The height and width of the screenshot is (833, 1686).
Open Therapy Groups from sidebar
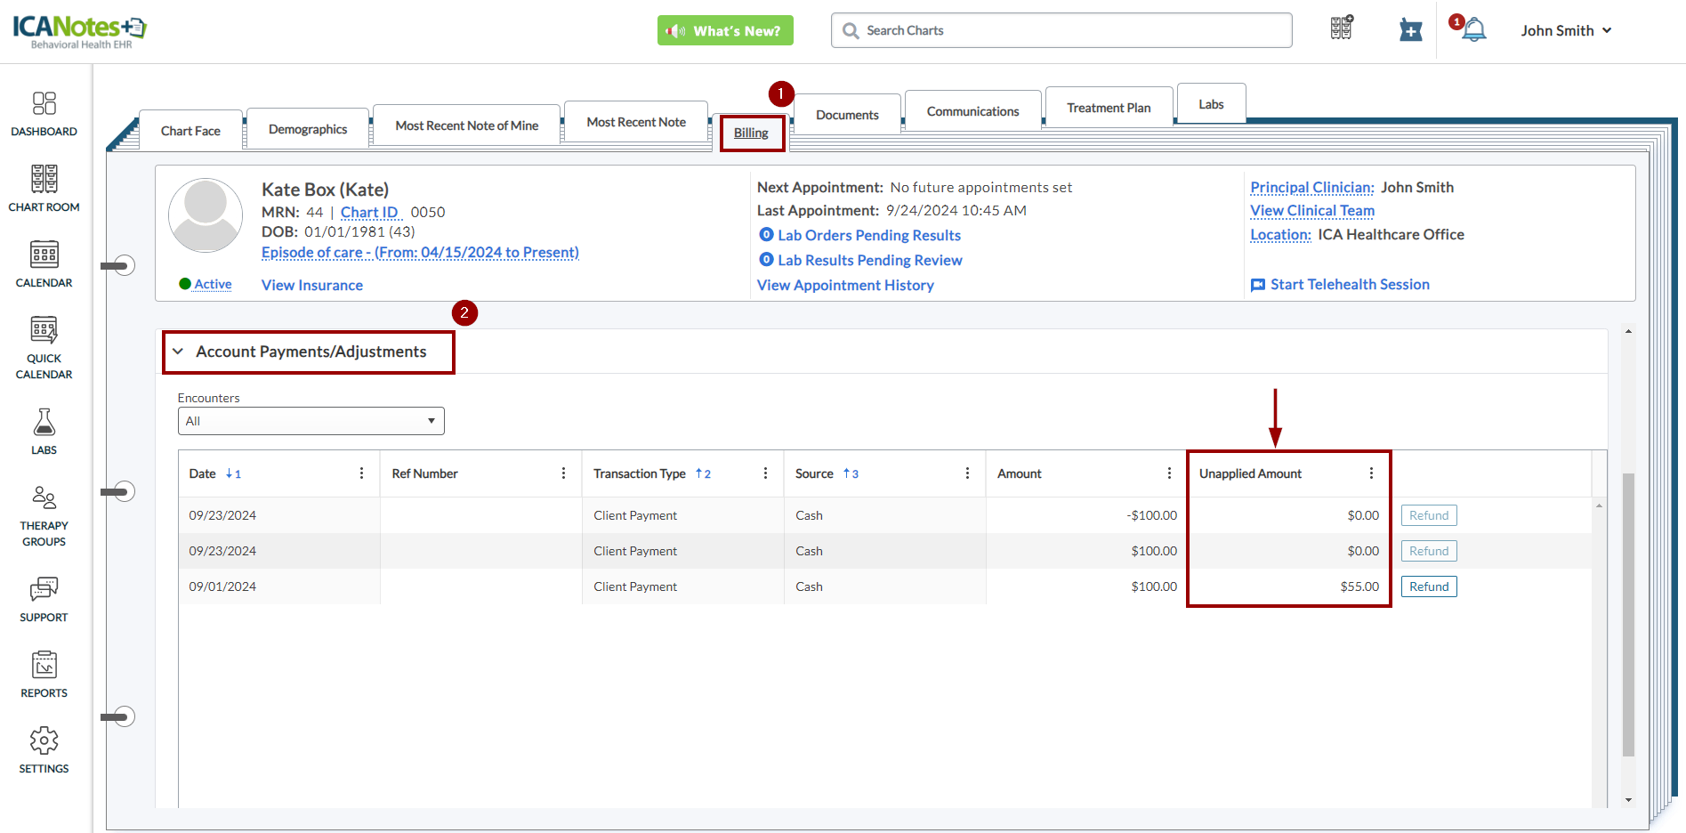(x=44, y=515)
